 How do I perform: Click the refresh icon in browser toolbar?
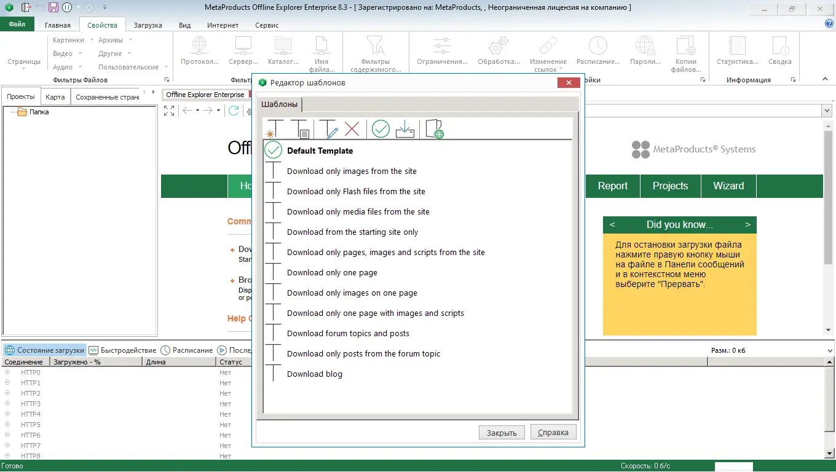[x=234, y=111]
